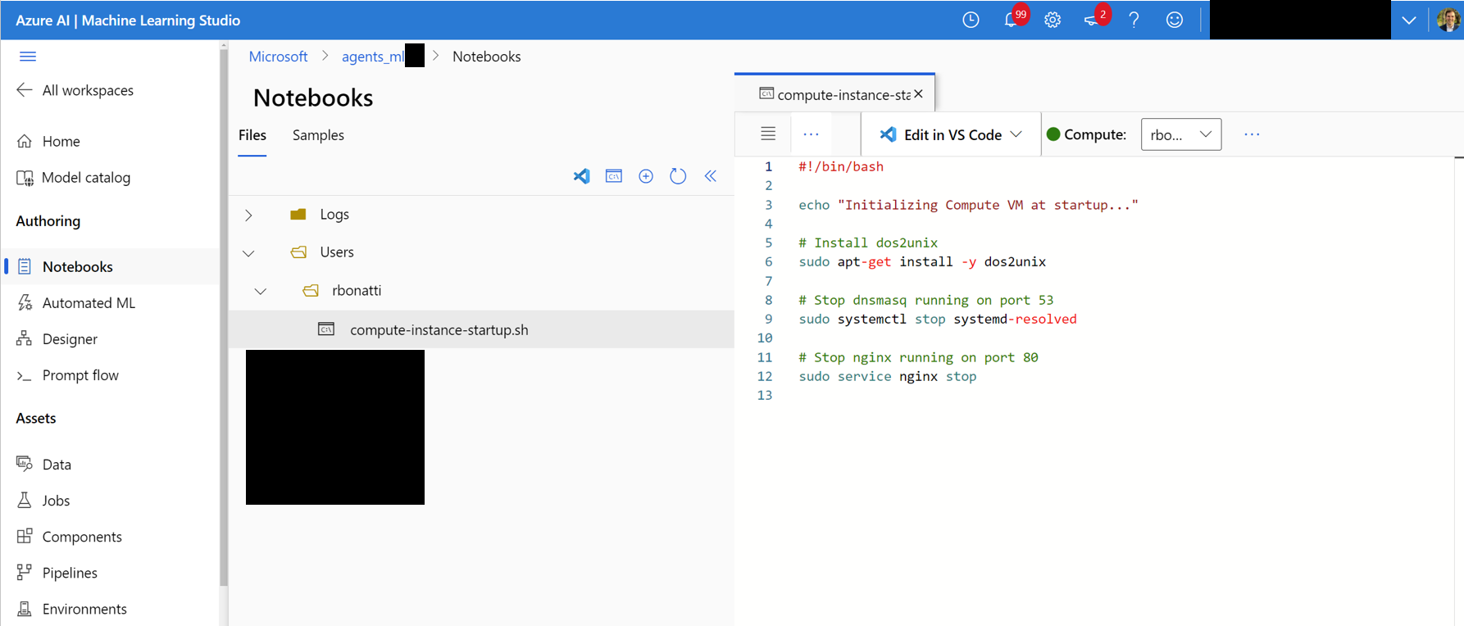
Task: Open the recent activity clock icon
Action: coord(971,20)
